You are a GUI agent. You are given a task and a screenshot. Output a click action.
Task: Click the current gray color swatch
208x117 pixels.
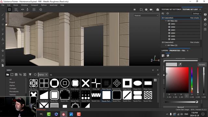pos(171,64)
